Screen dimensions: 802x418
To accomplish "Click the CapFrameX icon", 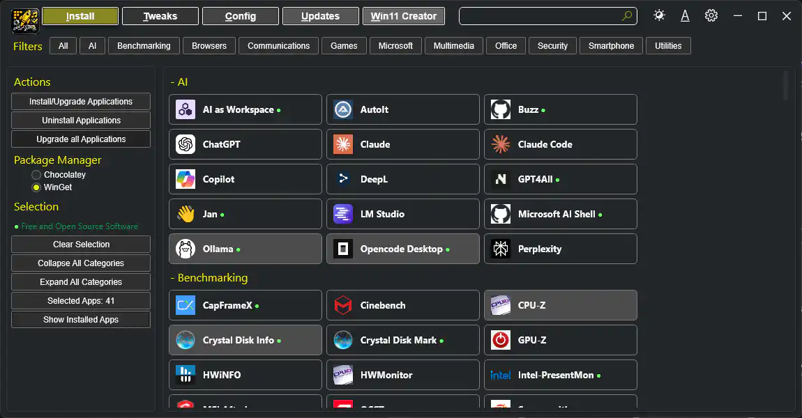I will pyautogui.click(x=185, y=305).
